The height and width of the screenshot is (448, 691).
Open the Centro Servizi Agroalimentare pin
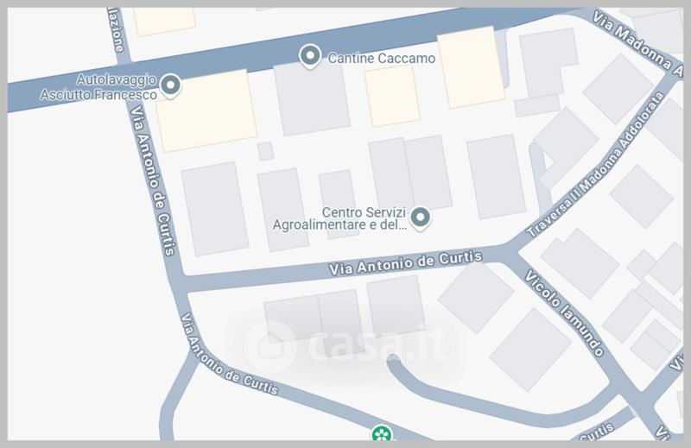pyautogui.click(x=421, y=218)
